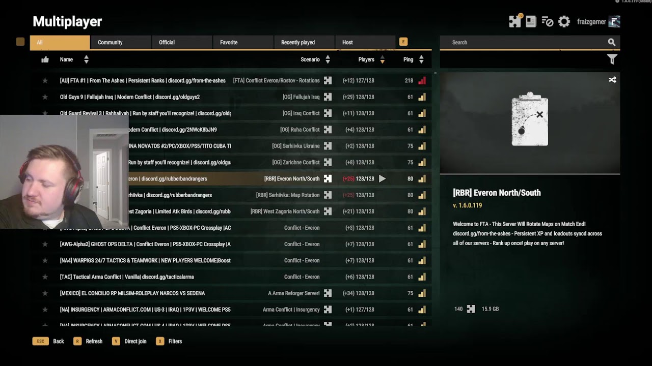Screen dimensions: 652x366
Task: Select NA4 WARPIGS 24/7 server row
Action: 231,261
